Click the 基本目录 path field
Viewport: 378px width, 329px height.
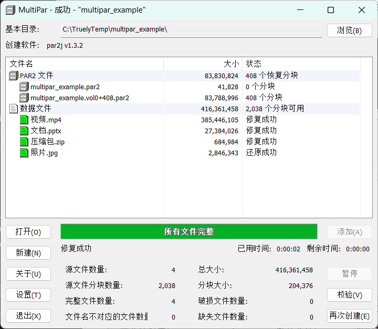pyautogui.click(x=191, y=30)
